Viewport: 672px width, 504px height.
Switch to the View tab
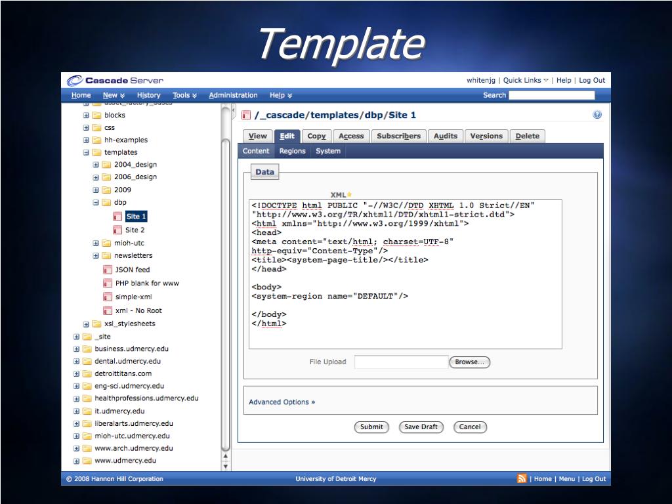(257, 136)
